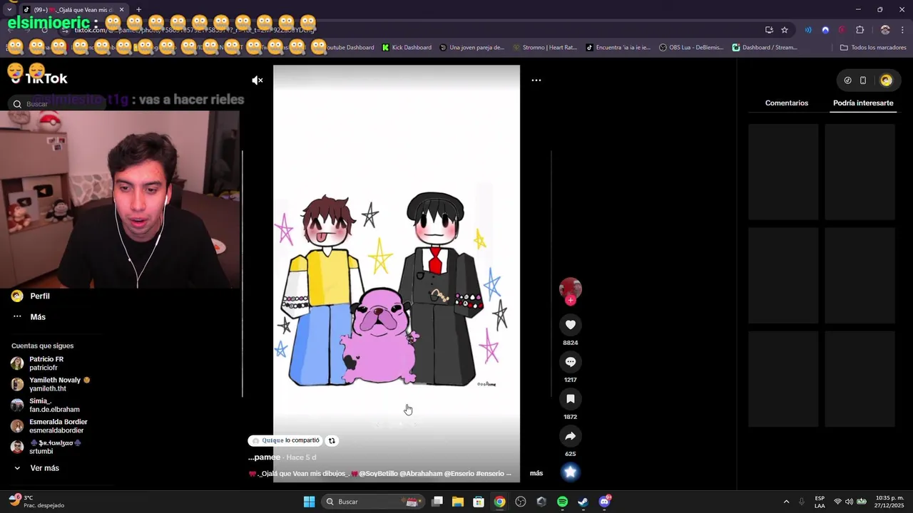
Task: Open a new Chrome tab
Action: [138, 9]
